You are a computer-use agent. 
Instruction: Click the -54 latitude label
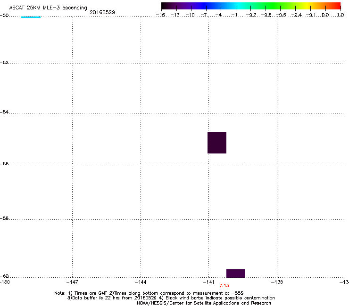click(x=4, y=112)
